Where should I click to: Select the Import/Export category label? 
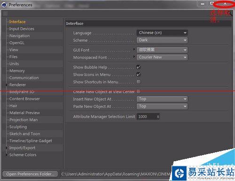22,148
